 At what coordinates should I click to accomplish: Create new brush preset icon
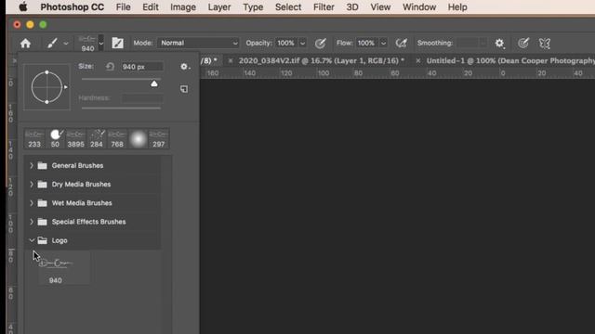(x=184, y=89)
